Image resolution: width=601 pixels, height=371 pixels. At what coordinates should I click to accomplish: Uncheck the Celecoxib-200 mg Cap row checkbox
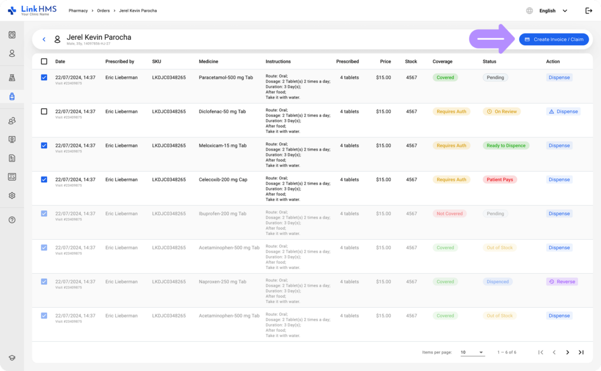click(x=44, y=179)
